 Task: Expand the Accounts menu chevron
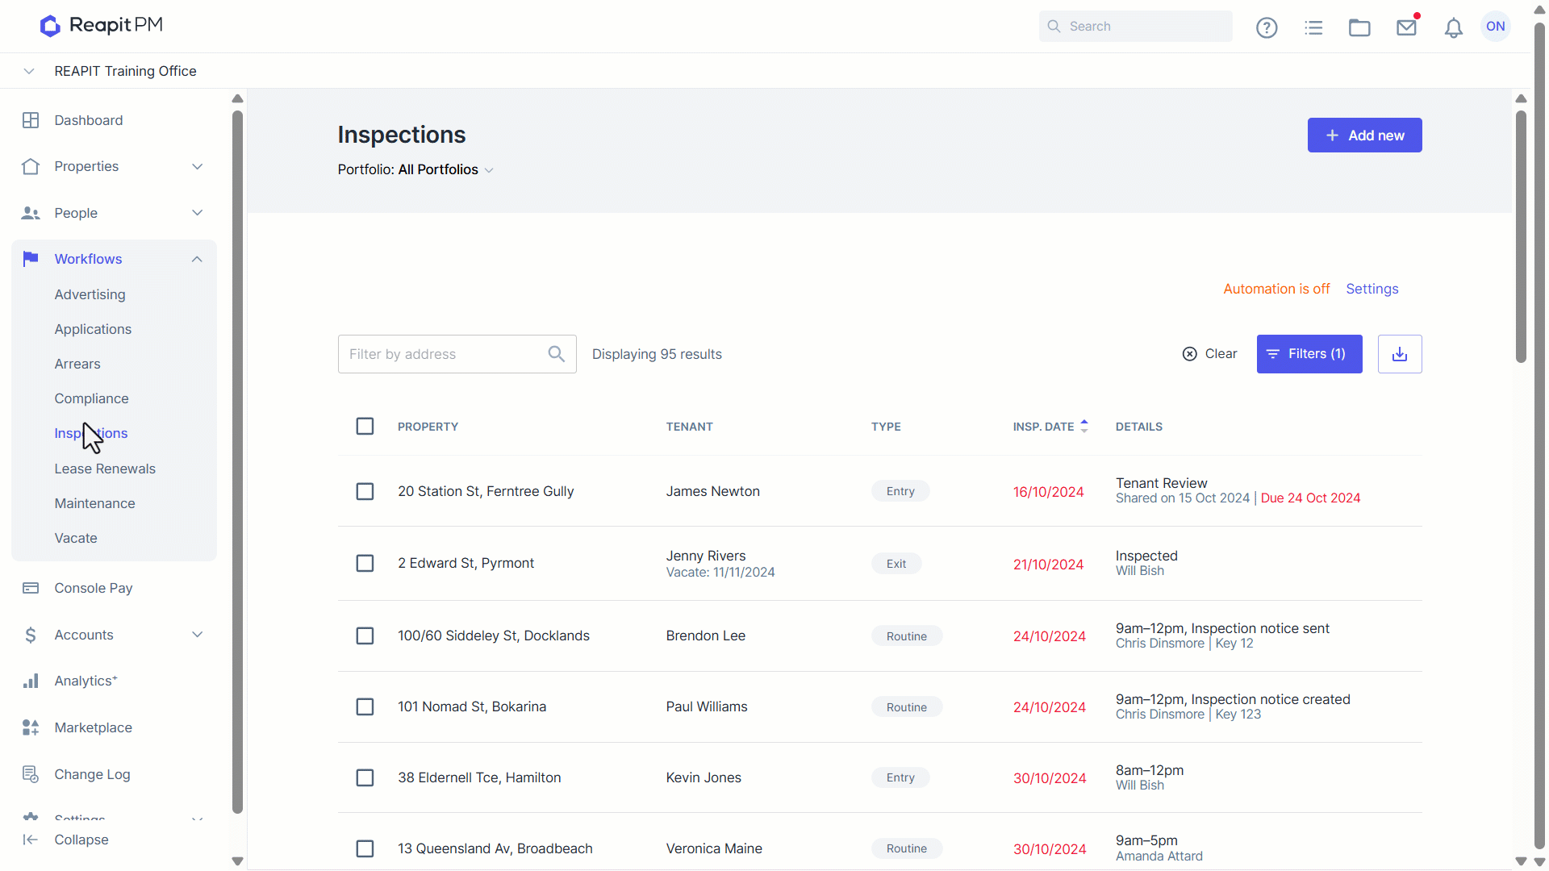198,635
